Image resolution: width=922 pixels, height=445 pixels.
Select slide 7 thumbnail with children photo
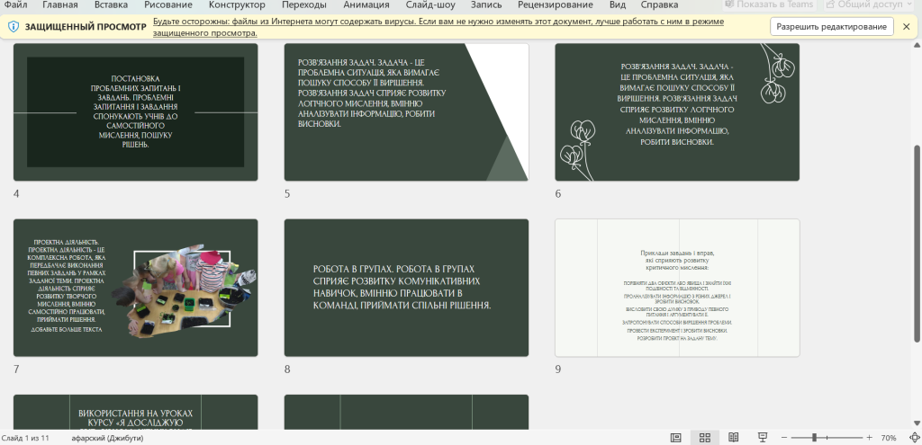click(135, 288)
